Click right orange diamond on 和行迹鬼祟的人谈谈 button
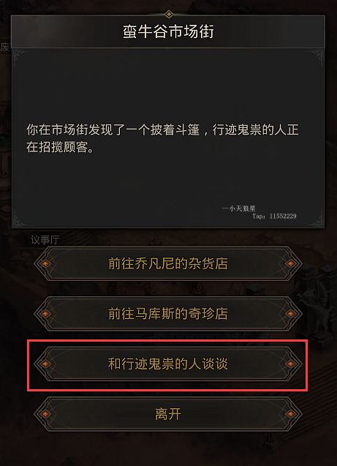Image resolution: width=337 pixels, height=466 pixels. click(x=290, y=364)
